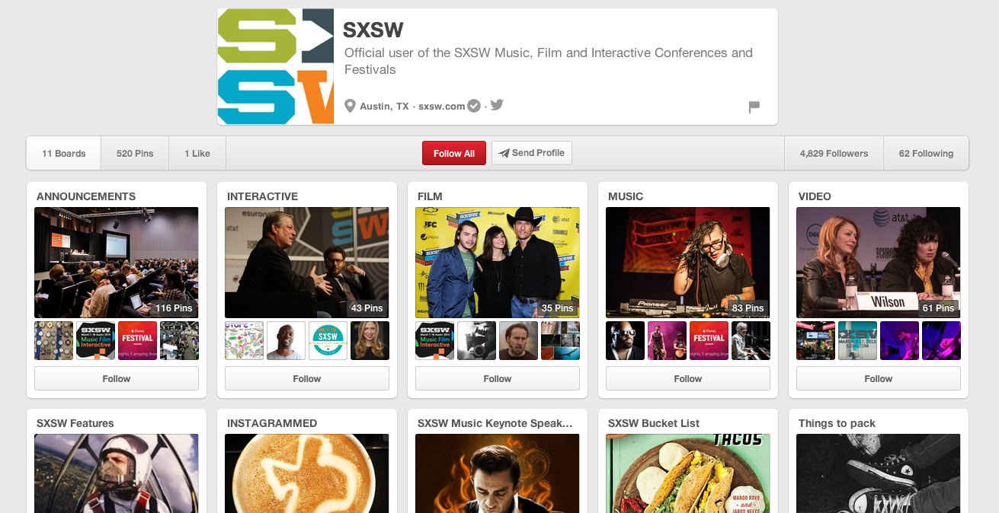
Task: Follow the ANNOUNCEMENTS board
Action: click(117, 378)
